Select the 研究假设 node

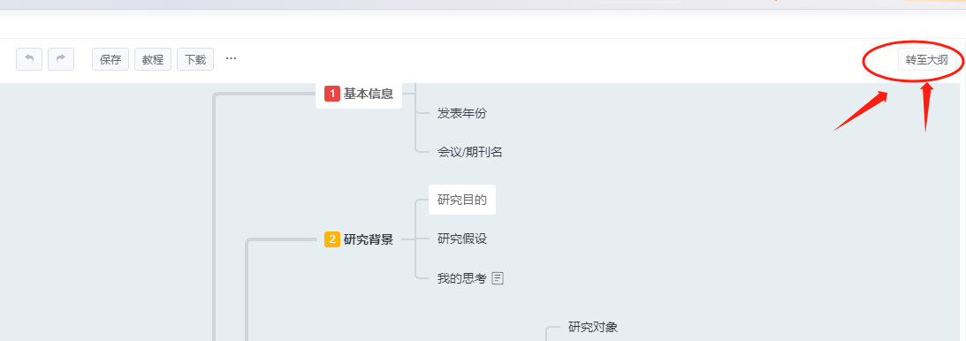[462, 239]
